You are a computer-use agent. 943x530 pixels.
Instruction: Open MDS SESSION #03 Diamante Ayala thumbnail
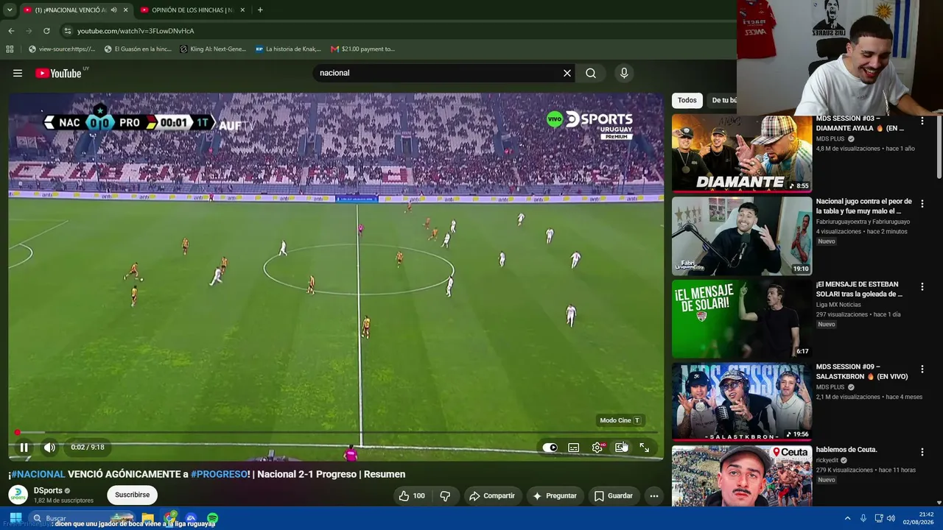pyautogui.click(x=742, y=153)
